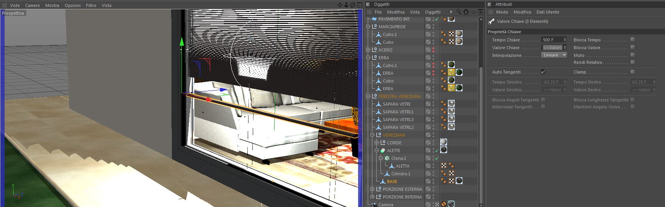Click the layer square on ACERO row
Screen dimensions: 665x207
428,50
